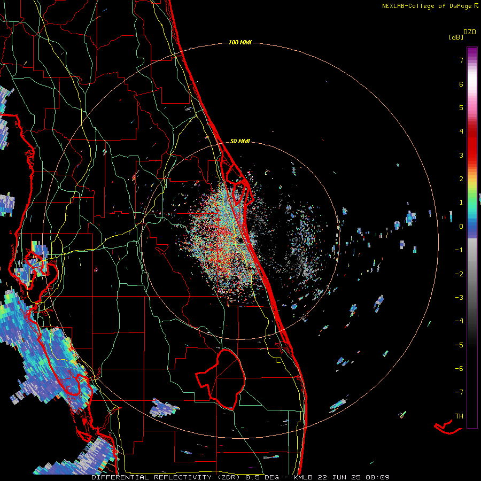Image resolution: width=481 pixels, height=481 pixels.
Task: Click the DZD label above color scale
Action: [x=470, y=32]
